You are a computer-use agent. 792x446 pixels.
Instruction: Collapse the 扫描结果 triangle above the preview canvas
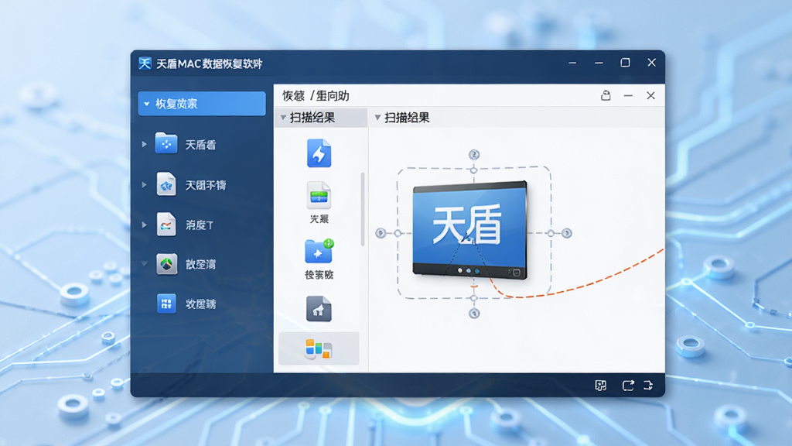377,118
